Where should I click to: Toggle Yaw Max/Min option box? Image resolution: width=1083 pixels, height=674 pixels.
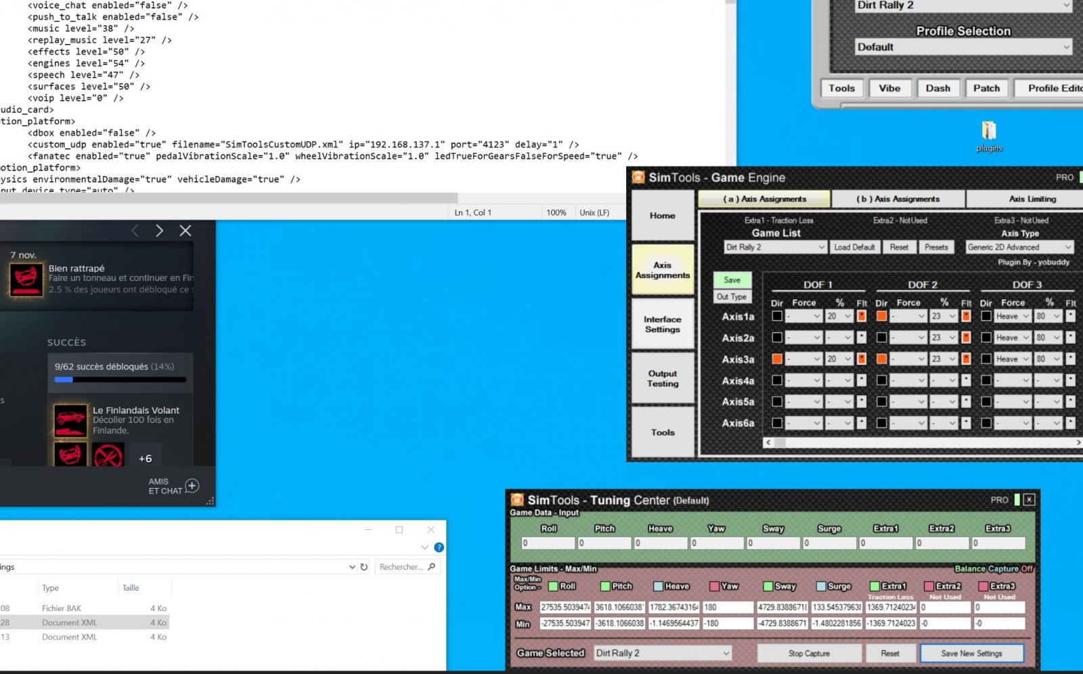[x=714, y=587]
